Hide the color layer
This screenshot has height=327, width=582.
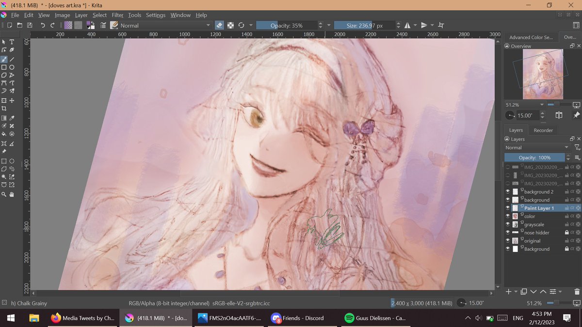(x=508, y=216)
